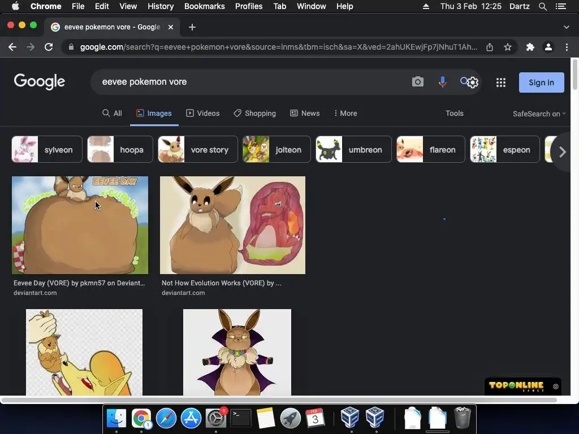Switch to the Shopping tab
The image size is (579, 434).
pyautogui.click(x=255, y=113)
